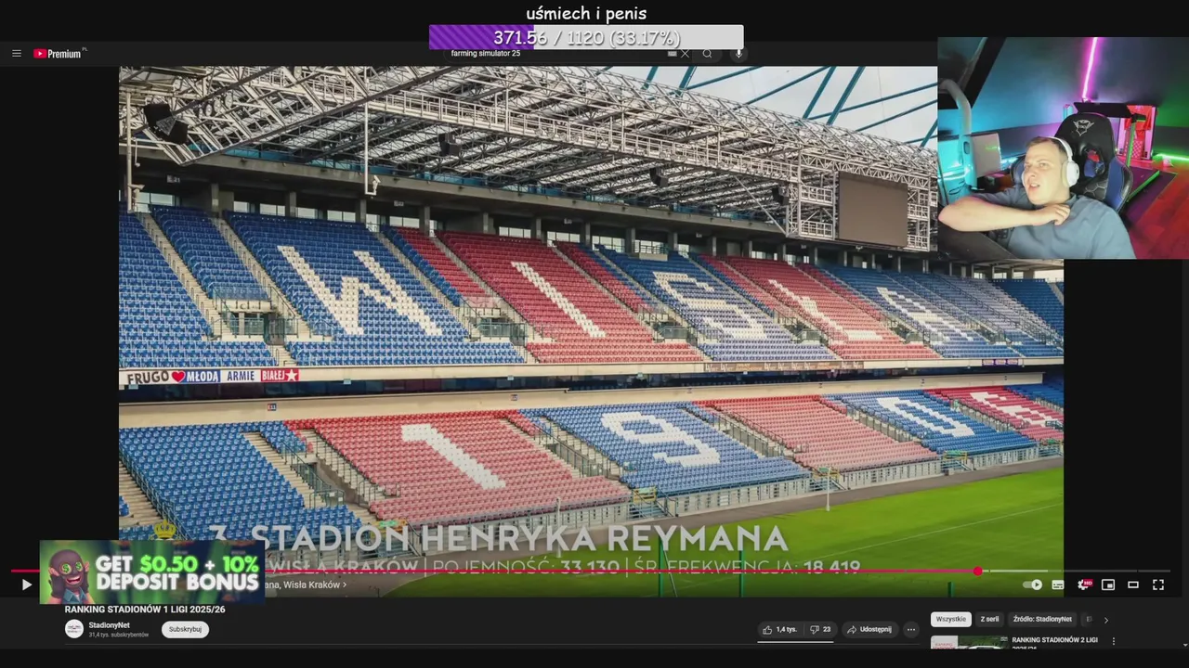Select 'Źródło: StadionyNet' filter chip
The height and width of the screenshot is (668, 1189).
(1042, 619)
